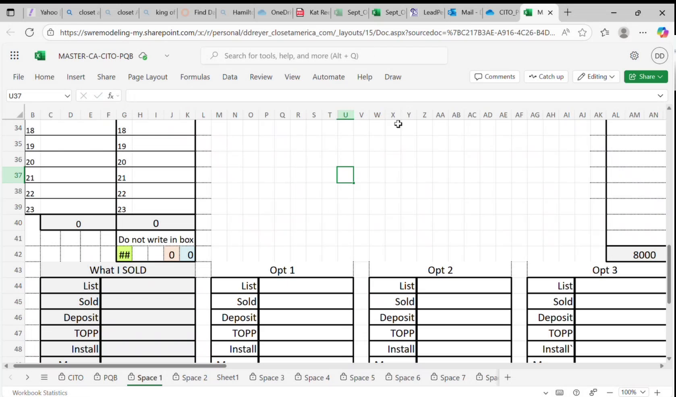The image size is (676, 397).
Task: Click the save status cloud icon beside filename
Action: click(x=143, y=56)
